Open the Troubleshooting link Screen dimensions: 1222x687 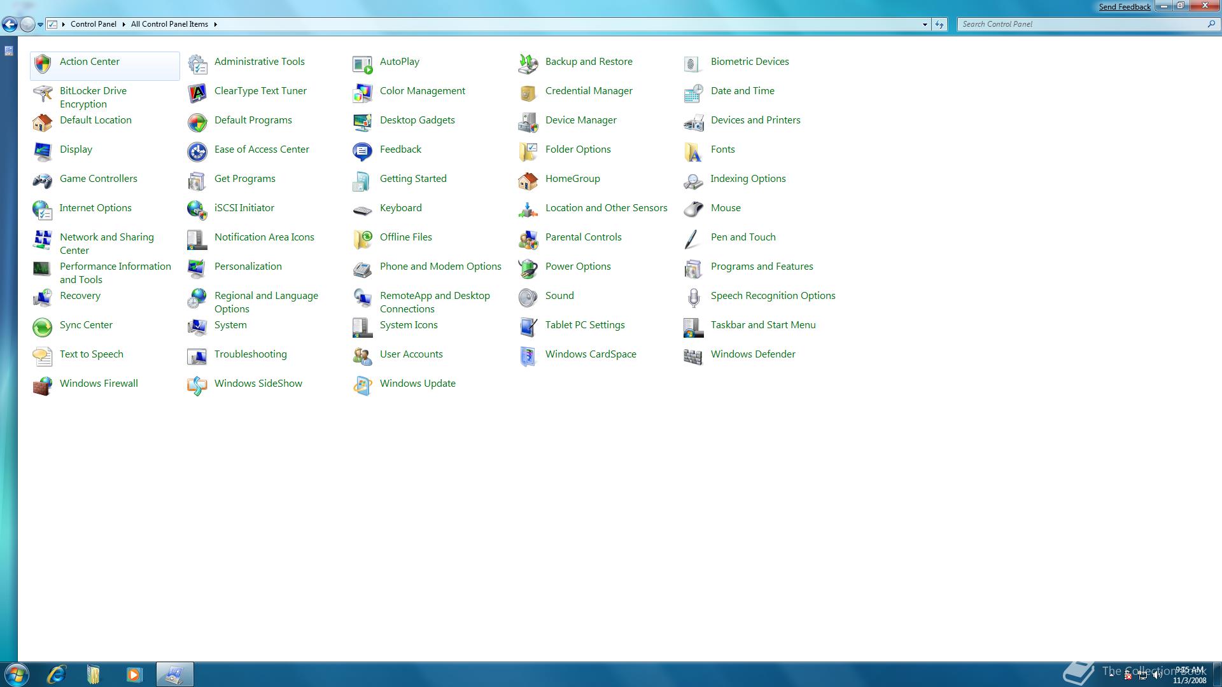point(251,354)
